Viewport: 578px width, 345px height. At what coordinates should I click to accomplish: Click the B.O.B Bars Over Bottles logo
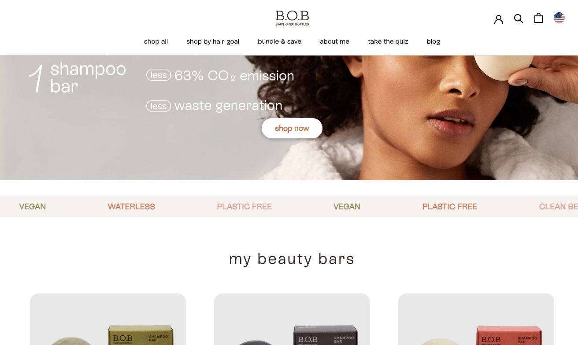pos(292,18)
